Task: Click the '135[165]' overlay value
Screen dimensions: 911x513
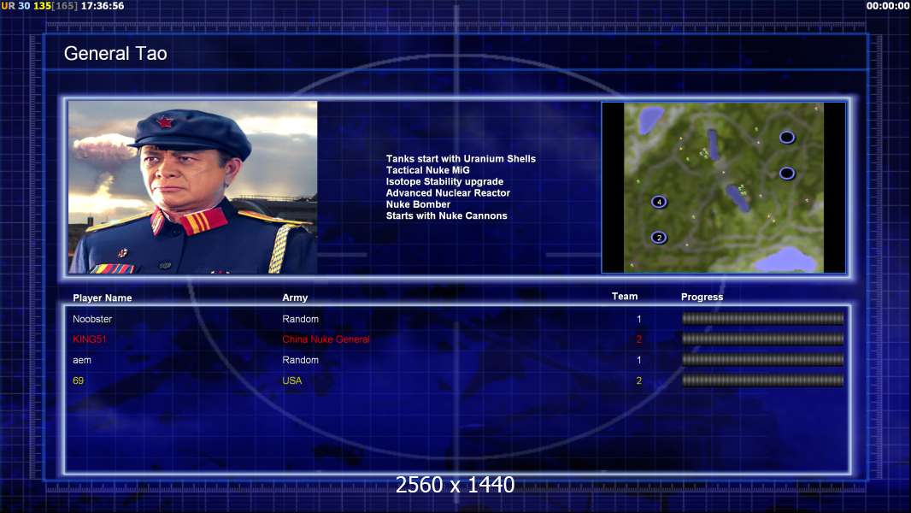Action: [56, 6]
